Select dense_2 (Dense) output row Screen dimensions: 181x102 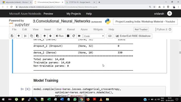tap(78, 52)
